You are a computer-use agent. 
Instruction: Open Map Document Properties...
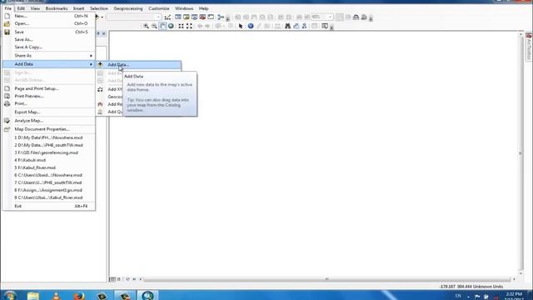click(x=42, y=129)
